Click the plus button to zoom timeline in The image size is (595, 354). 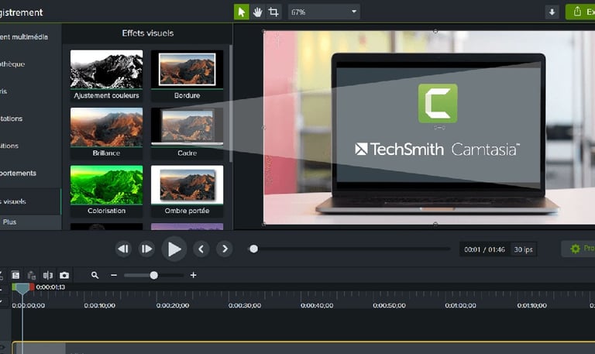click(194, 275)
